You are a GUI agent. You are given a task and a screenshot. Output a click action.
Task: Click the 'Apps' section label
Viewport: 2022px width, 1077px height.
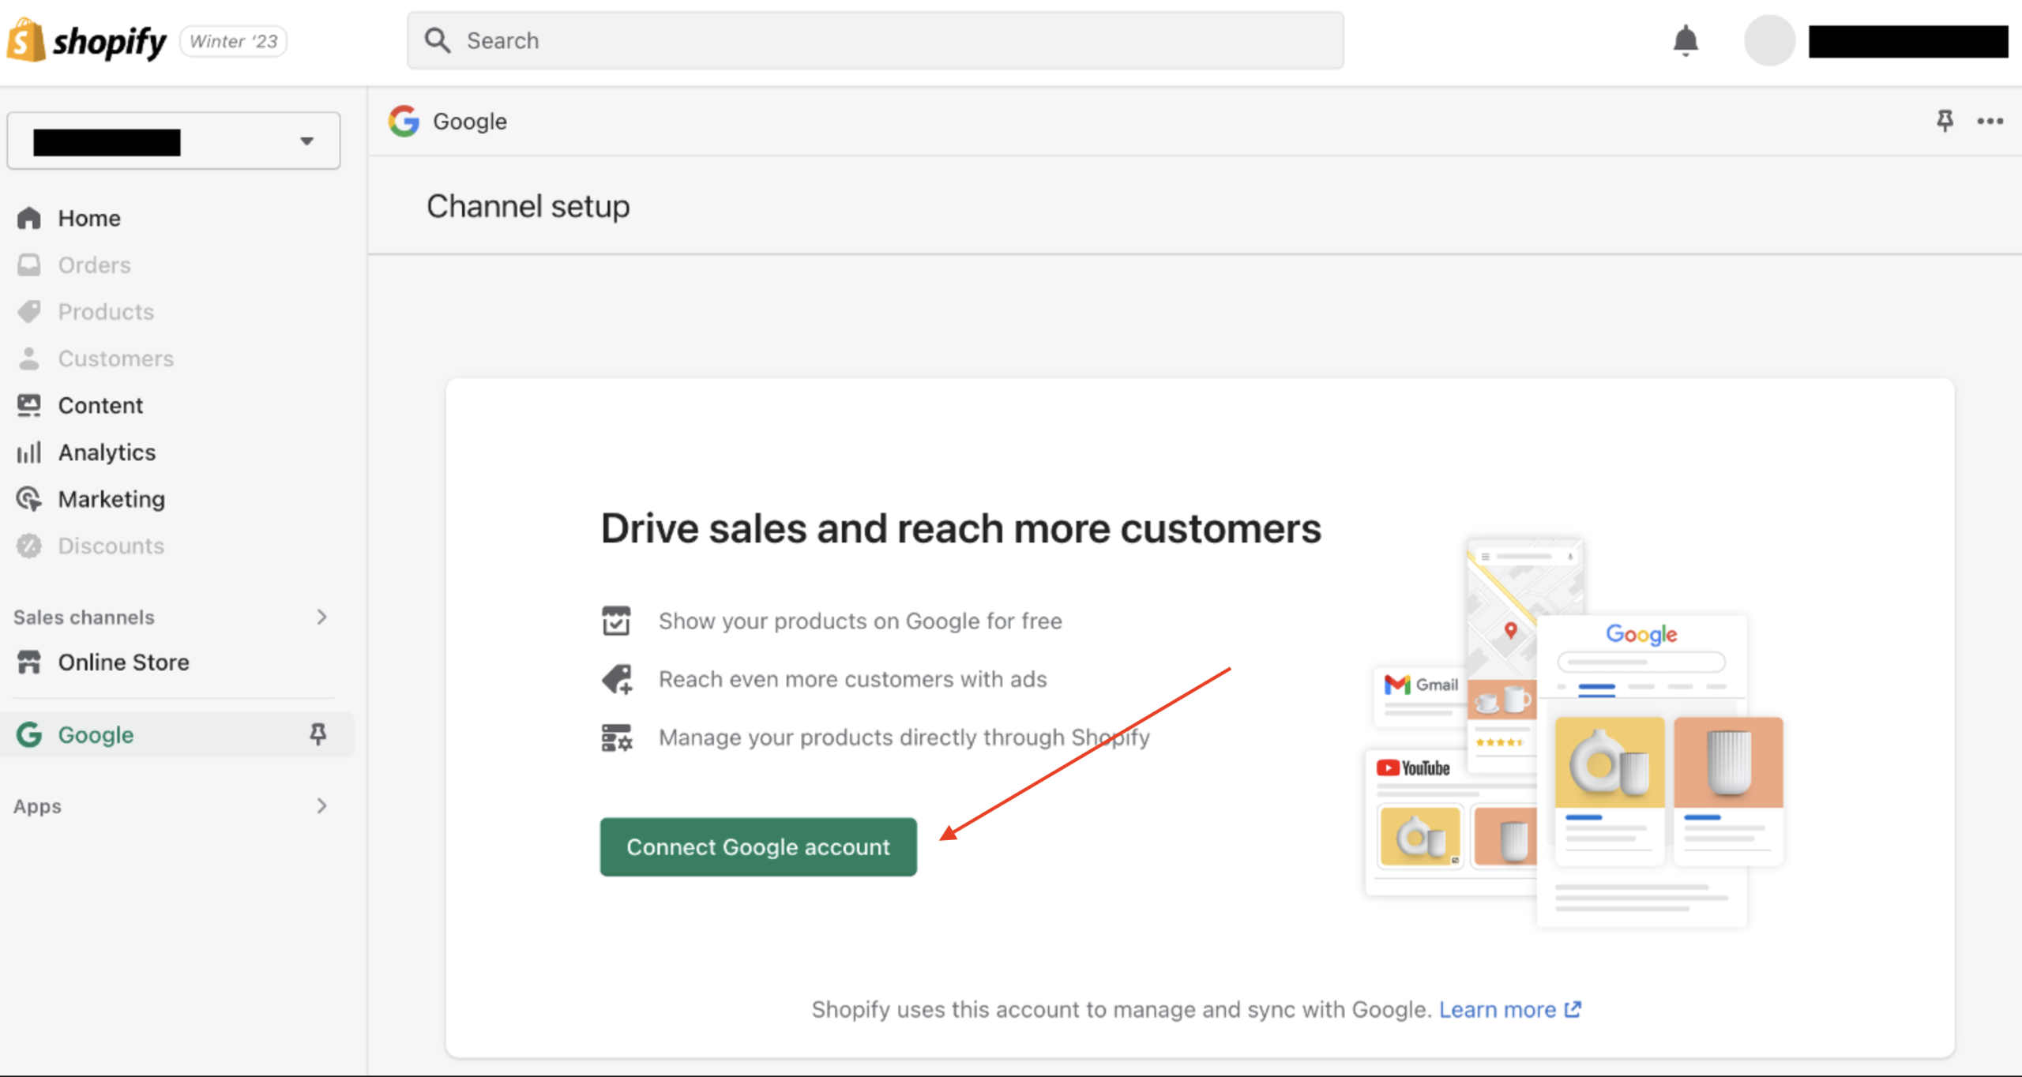pos(37,806)
